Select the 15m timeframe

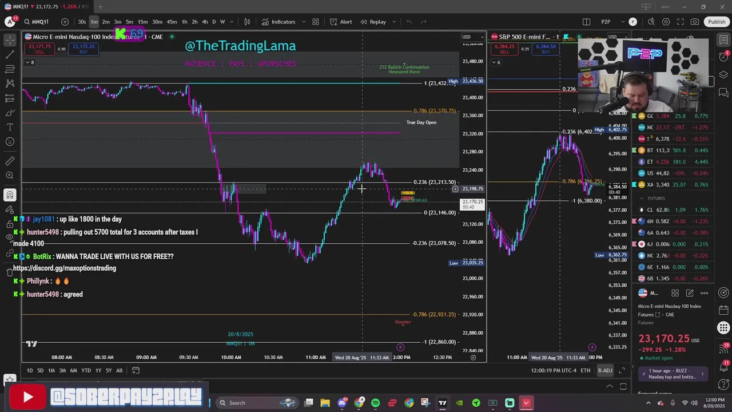pyautogui.click(x=142, y=22)
